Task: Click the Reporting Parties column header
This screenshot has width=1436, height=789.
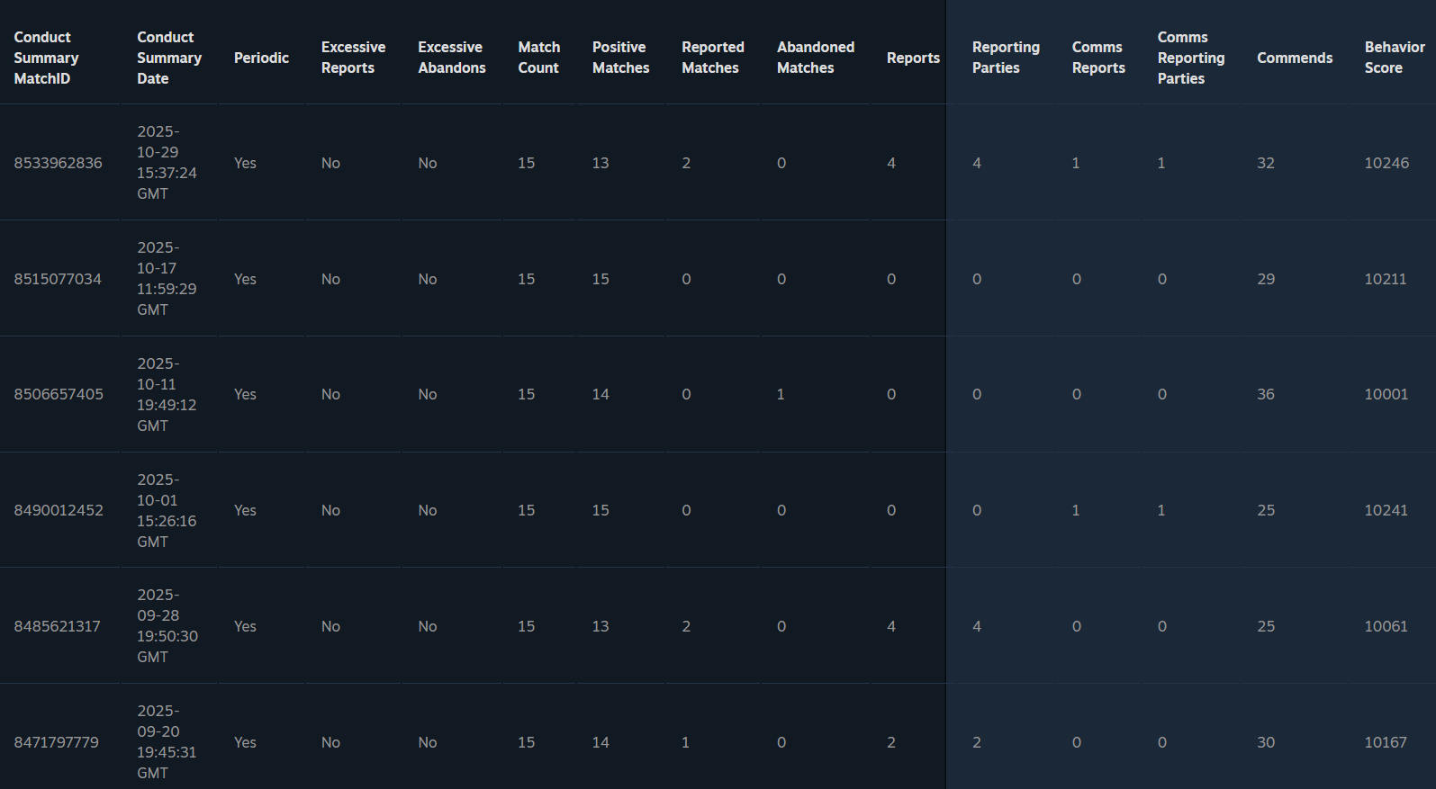Action: coord(1006,58)
